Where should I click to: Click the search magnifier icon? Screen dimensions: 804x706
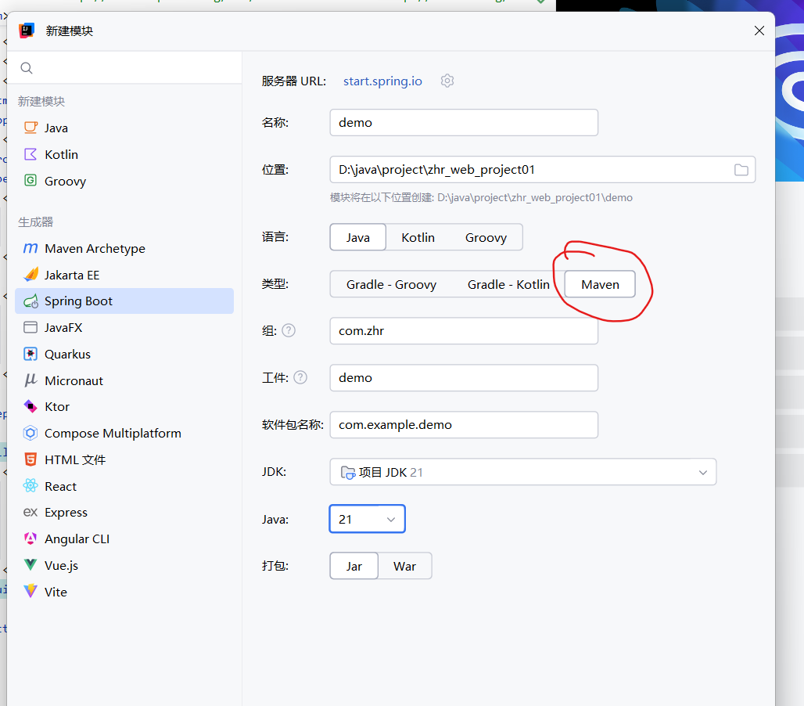pos(27,68)
